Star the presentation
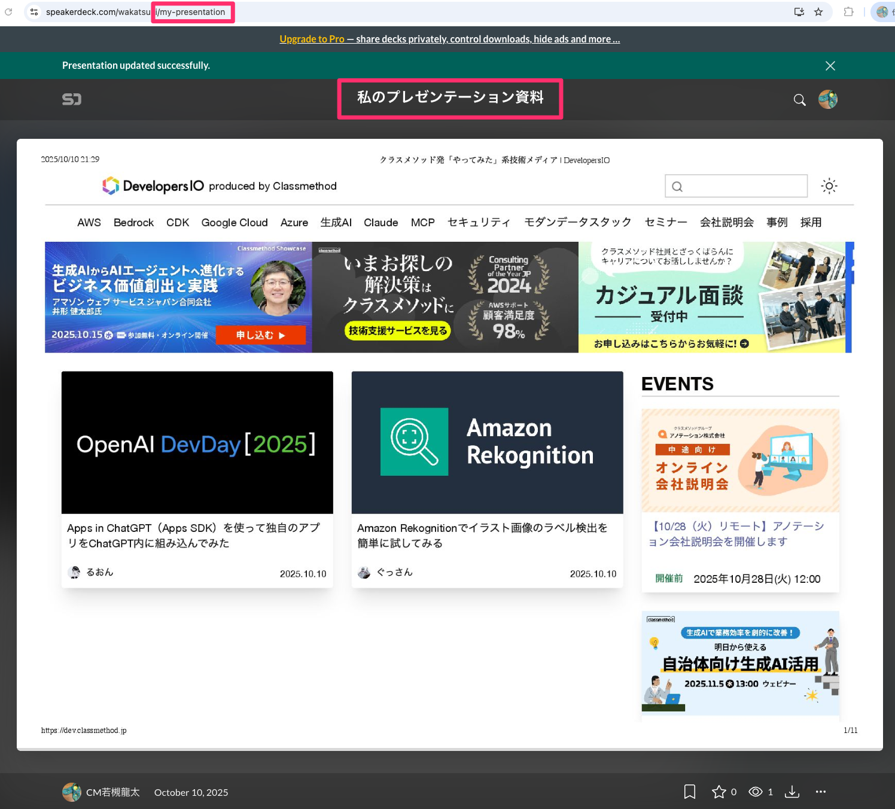Screen dimensions: 895x809 719,792
